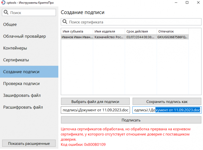Image resolution: width=203 pixels, height=150 pixels.
Task: Go to Облачный провайдер section
Action: pyautogui.click(x=24, y=36)
